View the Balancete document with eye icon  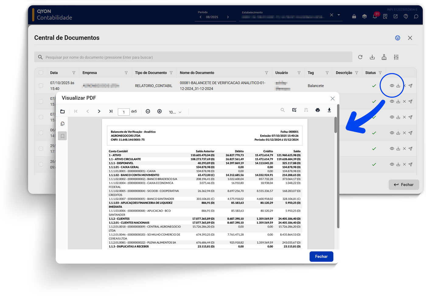click(x=392, y=86)
